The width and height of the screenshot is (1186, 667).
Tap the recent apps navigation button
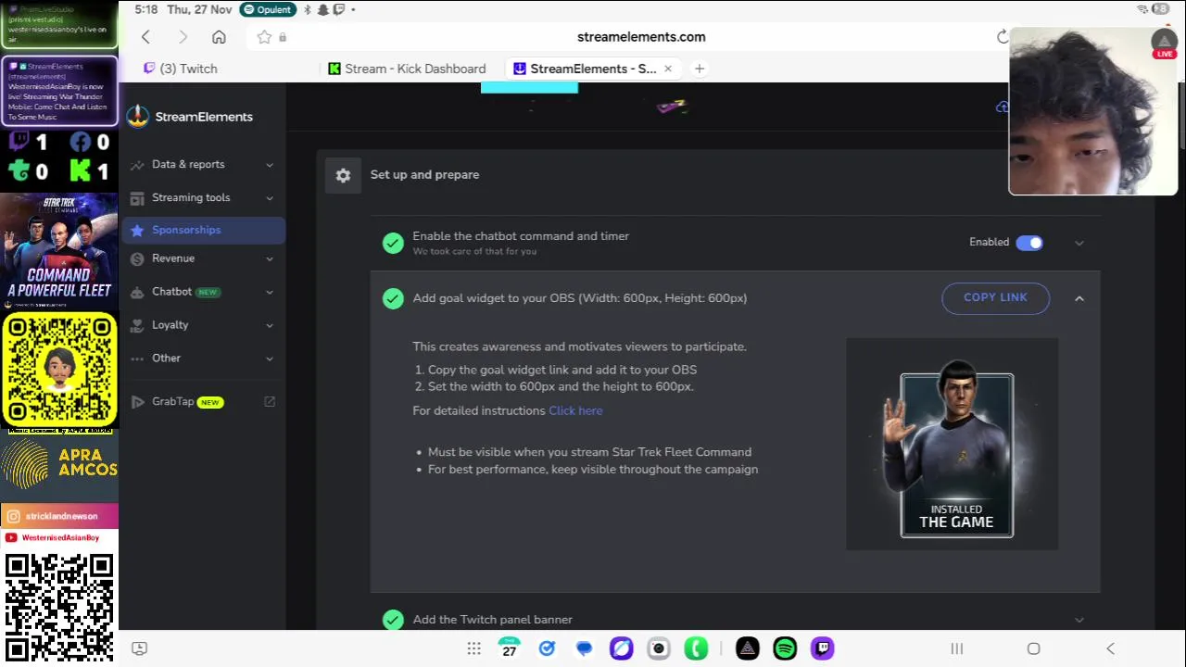[x=956, y=648]
